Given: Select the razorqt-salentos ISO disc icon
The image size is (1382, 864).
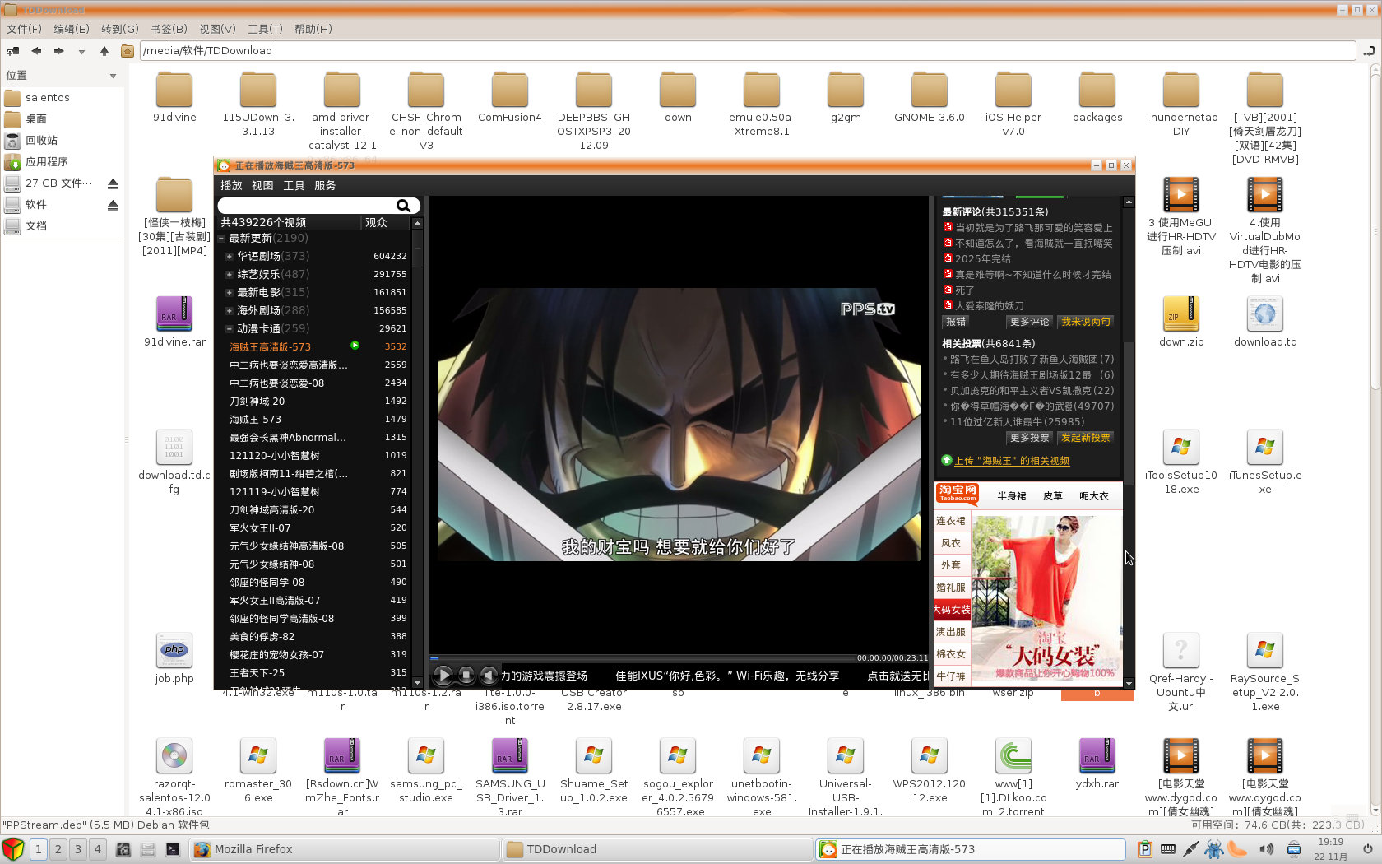Looking at the screenshot, I should click(x=174, y=755).
